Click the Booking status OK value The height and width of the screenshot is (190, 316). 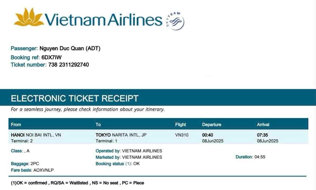coord(137,164)
